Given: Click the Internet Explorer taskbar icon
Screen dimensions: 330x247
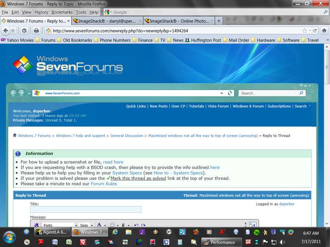Looking at the screenshot, I should click(115, 232).
